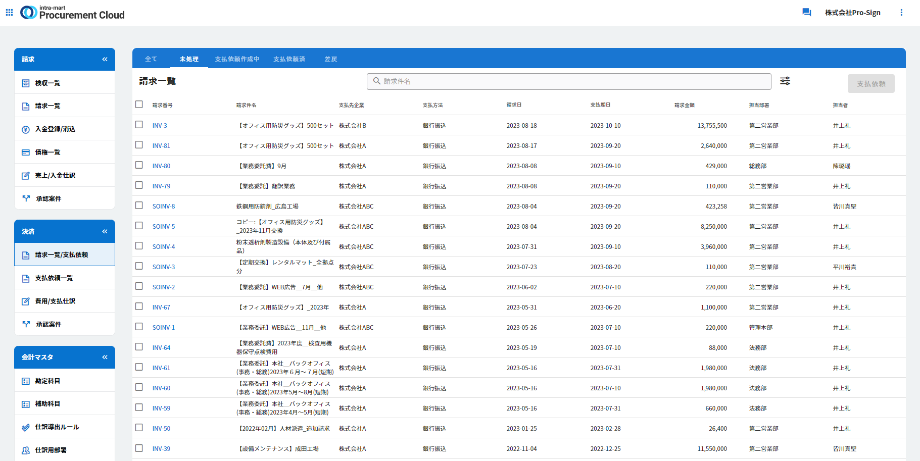
Task: Click the 補助科目 list icon
Action: (x=26, y=404)
